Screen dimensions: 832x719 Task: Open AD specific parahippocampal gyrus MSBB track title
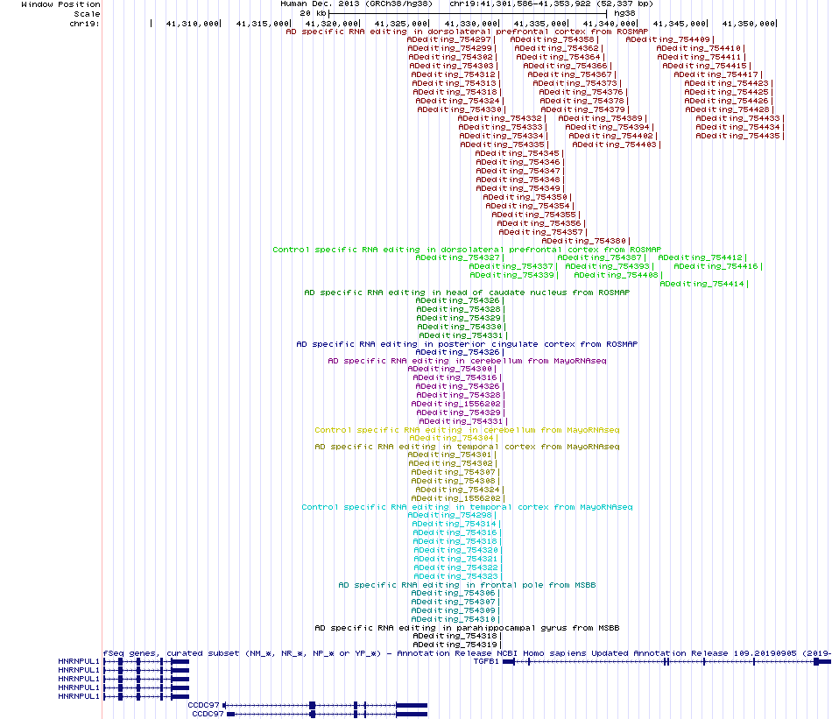(x=467, y=628)
